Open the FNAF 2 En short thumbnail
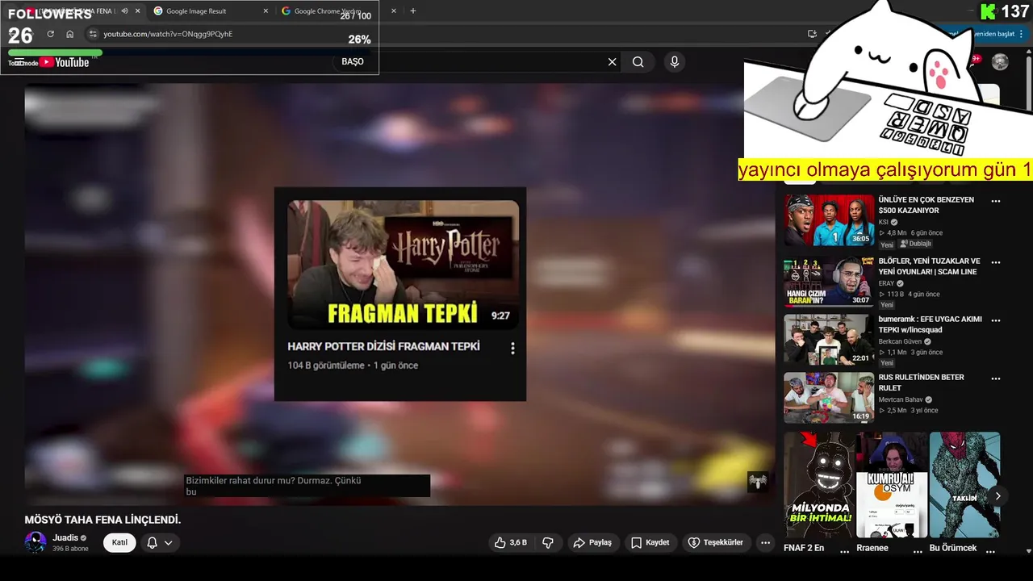1033x581 pixels. [x=818, y=485]
